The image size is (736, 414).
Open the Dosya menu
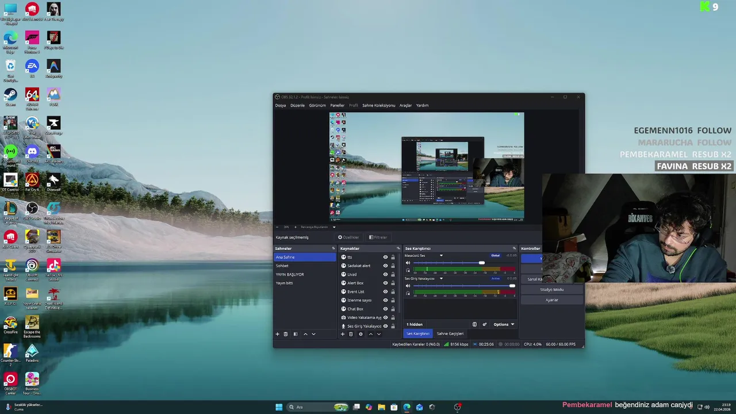(281, 105)
